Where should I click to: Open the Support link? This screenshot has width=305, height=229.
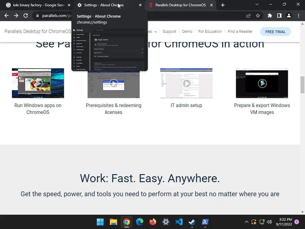click(x=169, y=32)
